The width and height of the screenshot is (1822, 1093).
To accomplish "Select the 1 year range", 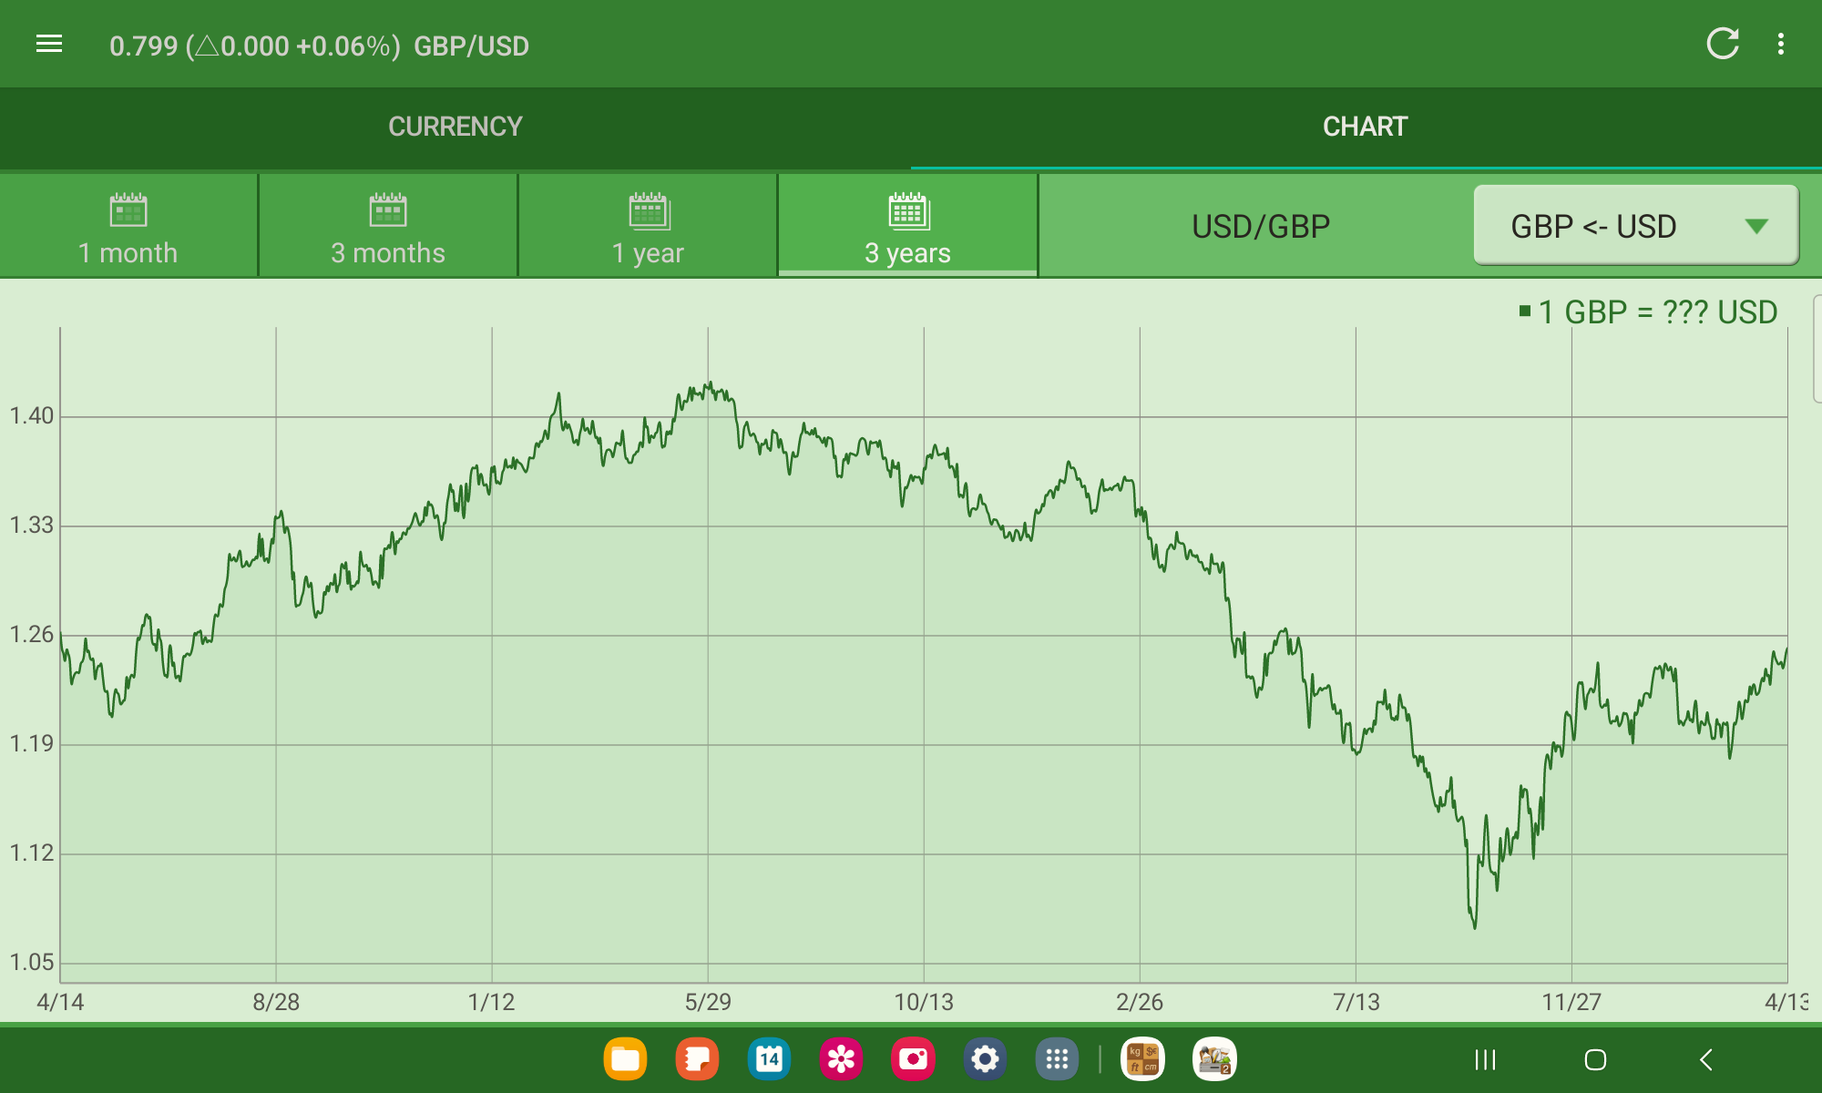I will pos(648,228).
